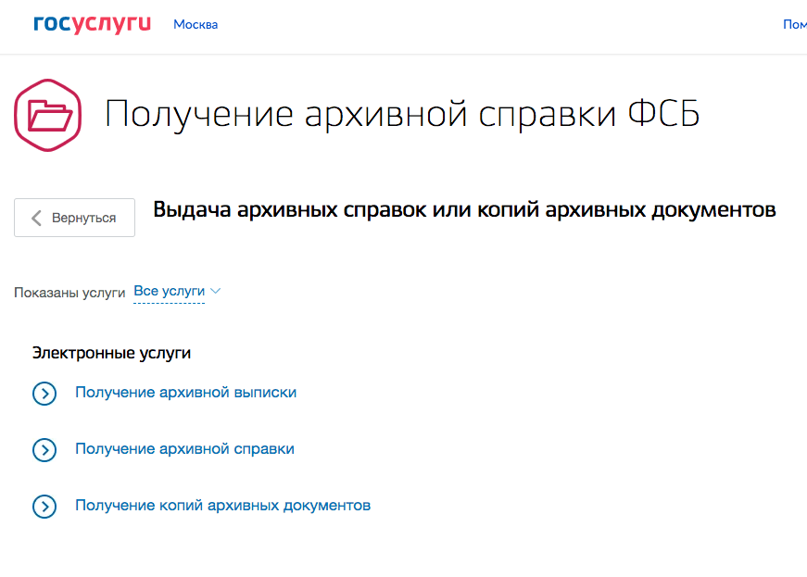807x577 pixels.
Task: Click the arrow icon beside Получение архивной выписки
Action: pos(44,394)
